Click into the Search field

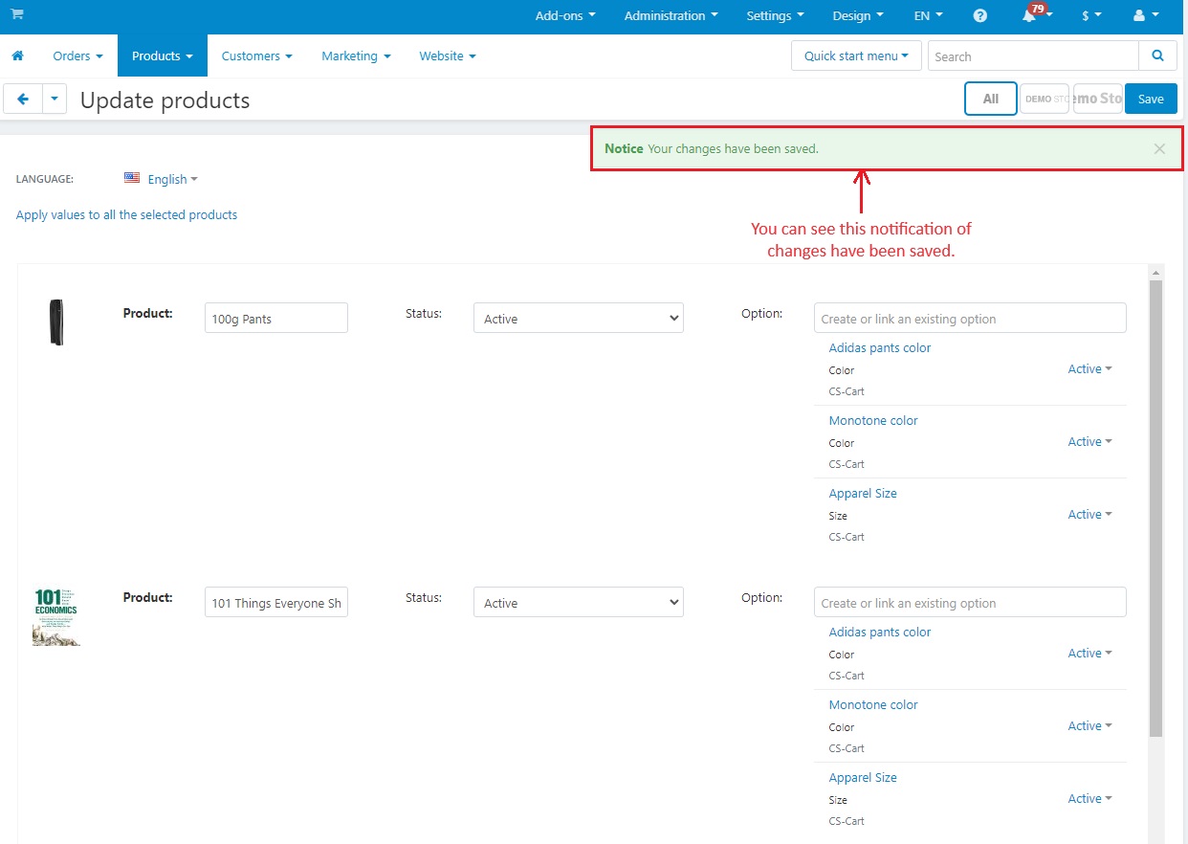click(1033, 56)
